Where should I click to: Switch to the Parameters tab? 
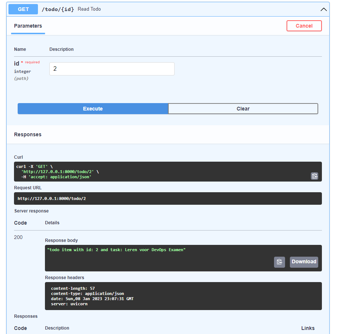(x=28, y=26)
